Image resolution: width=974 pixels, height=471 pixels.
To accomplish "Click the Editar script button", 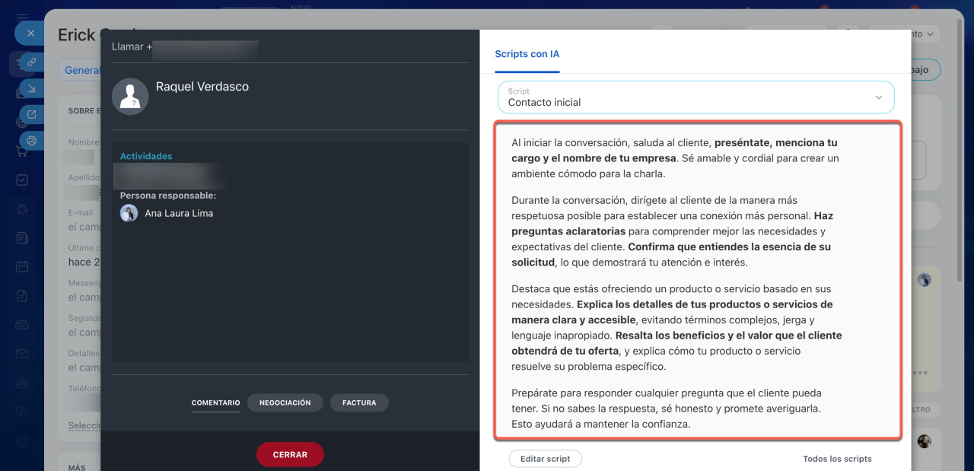I will (x=545, y=459).
